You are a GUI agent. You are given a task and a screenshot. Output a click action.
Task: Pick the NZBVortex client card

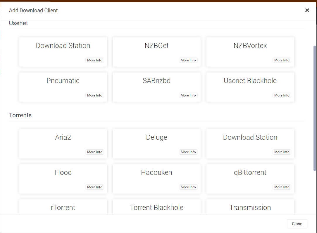(250, 52)
